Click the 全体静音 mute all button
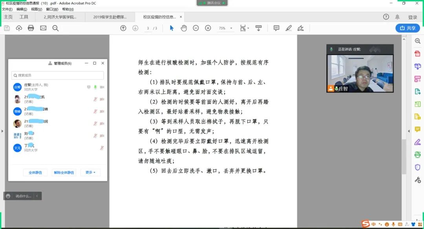 pos(35,172)
